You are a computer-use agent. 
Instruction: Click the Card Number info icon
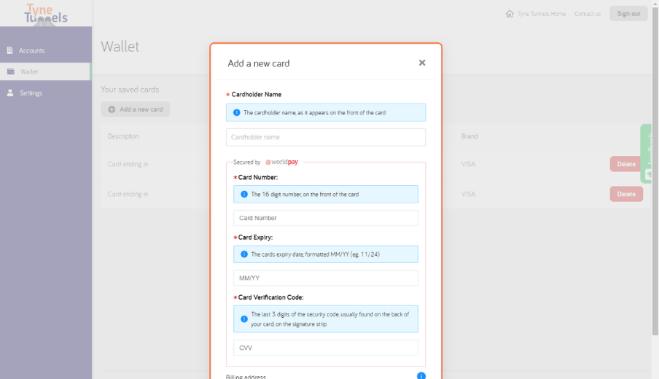pyautogui.click(x=244, y=194)
